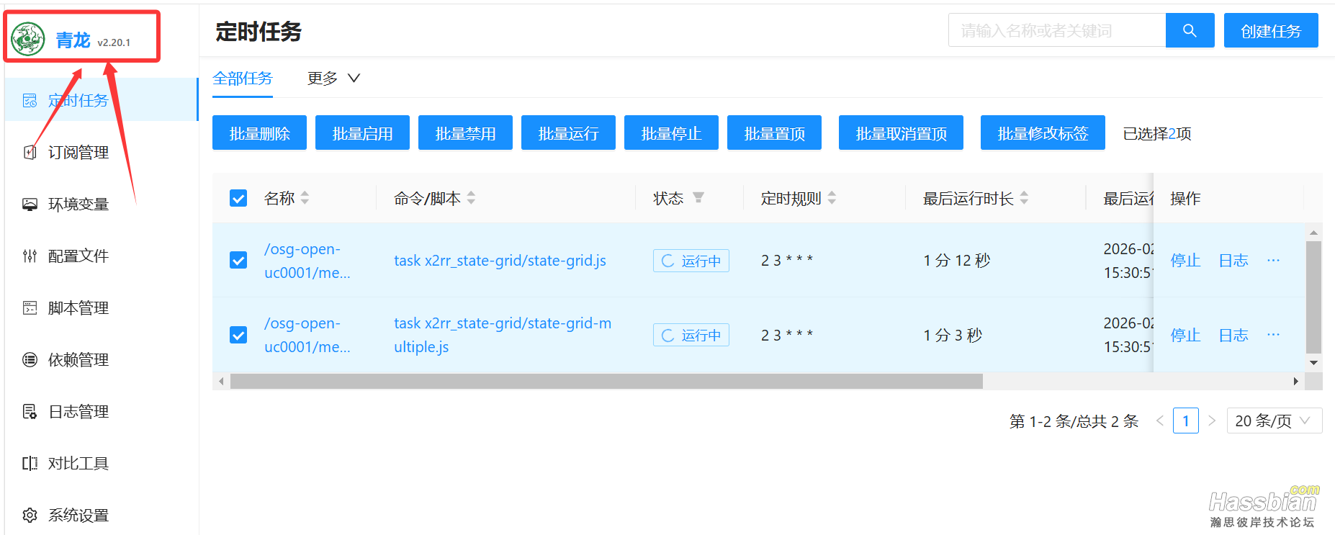Click the table horizontal scrollbar thumb
The image size is (1335, 535).
coord(606,381)
